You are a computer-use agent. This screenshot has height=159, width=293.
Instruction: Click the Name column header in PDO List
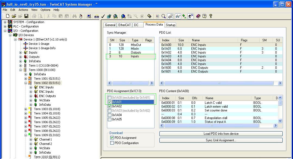point(214,40)
